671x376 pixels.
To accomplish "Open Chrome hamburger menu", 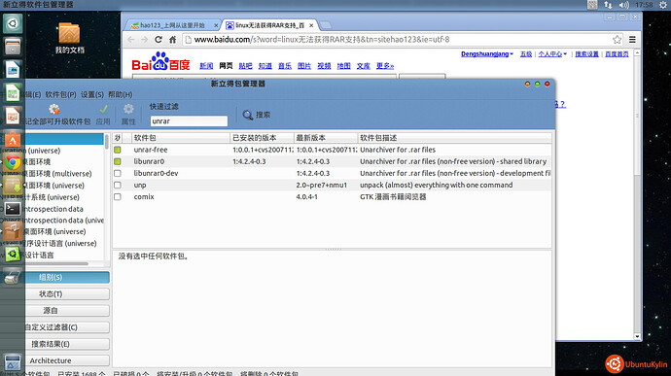I will (x=632, y=40).
